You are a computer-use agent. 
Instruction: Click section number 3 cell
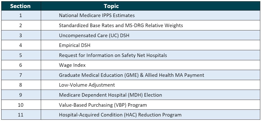(20, 35)
